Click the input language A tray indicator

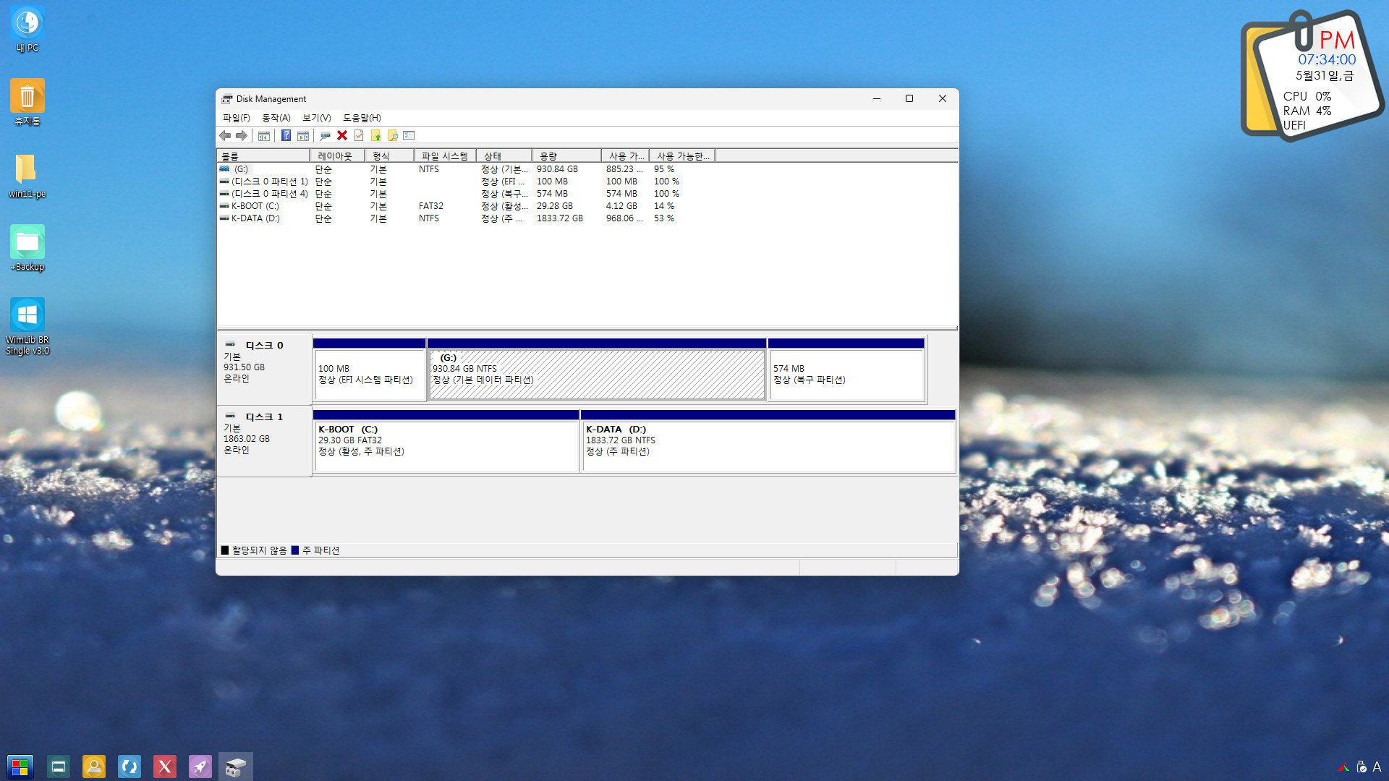click(x=1377, y=767)
